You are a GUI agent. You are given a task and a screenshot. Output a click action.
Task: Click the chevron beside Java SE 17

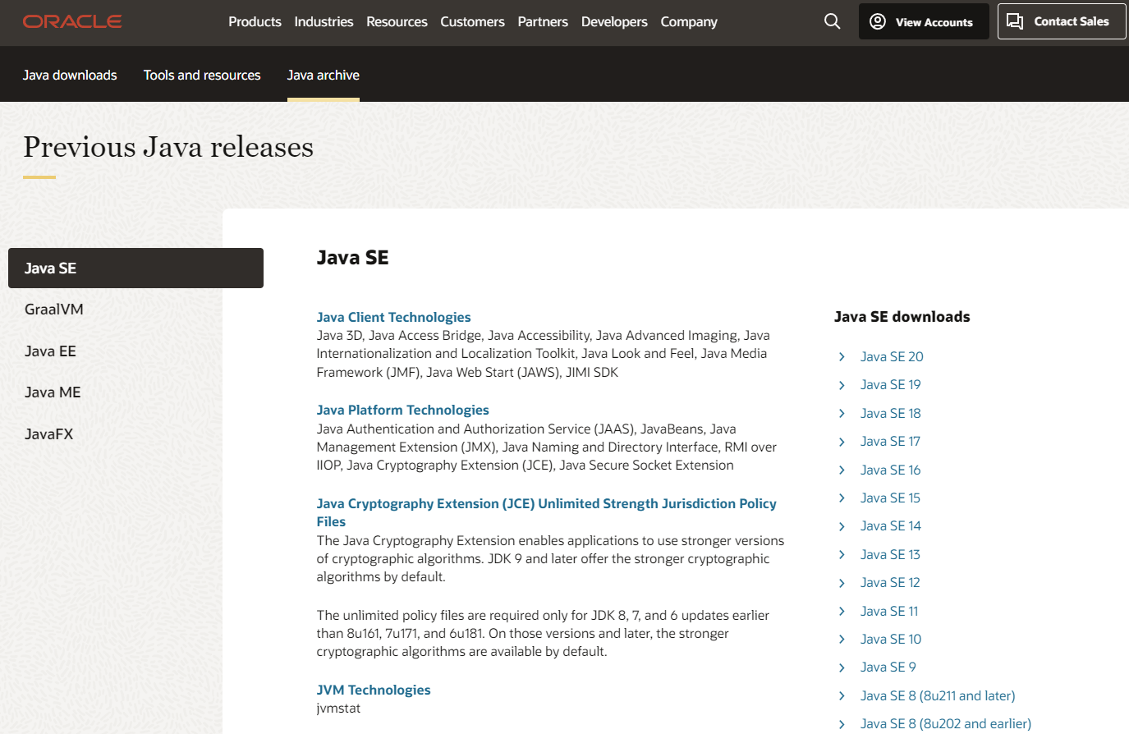click(x=842, y=442)
